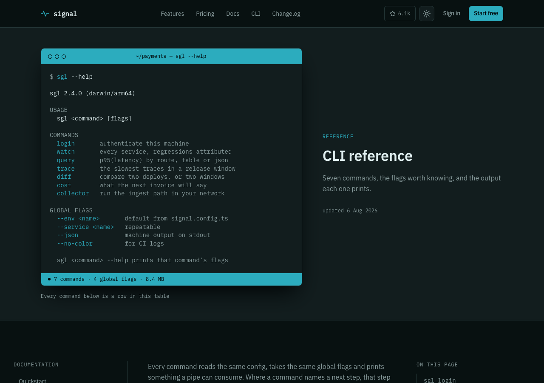Click the 'ON THIS PAGE' heading
Image resolution: width=544 pixels, height=383 pixels.
coord(437,365)
